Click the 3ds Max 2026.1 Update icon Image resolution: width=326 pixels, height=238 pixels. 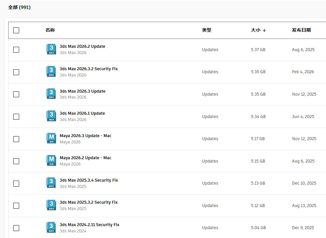click(51, 116)
